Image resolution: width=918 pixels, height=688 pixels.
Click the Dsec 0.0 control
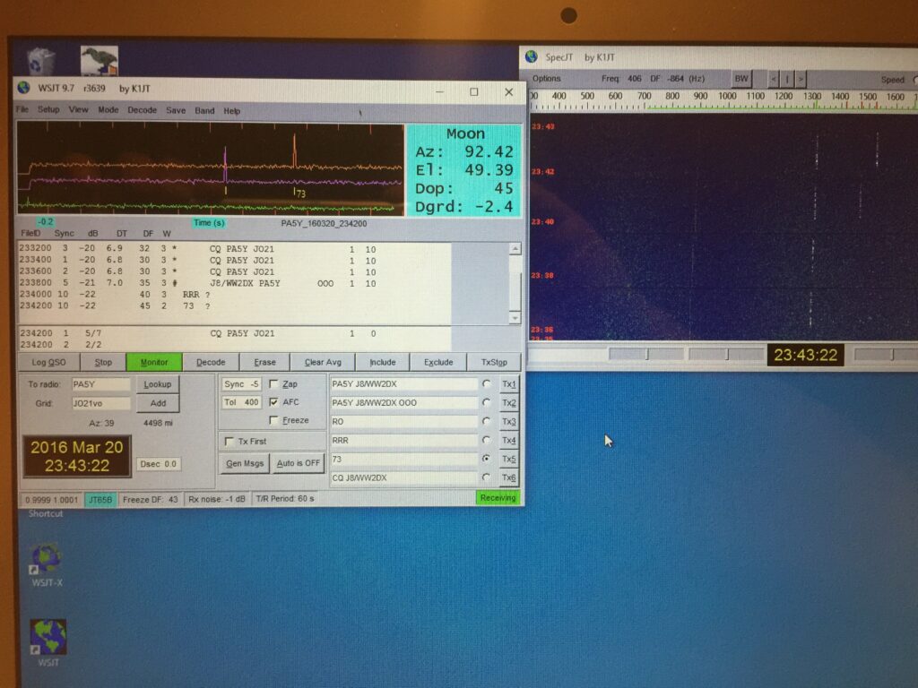click(158, 464)
